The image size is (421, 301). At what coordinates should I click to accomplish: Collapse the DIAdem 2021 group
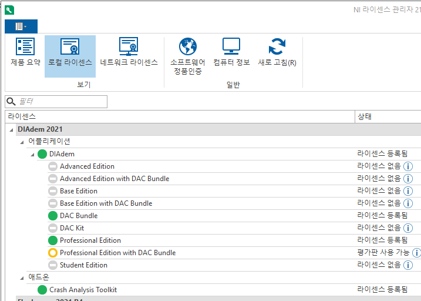(11, 130)
